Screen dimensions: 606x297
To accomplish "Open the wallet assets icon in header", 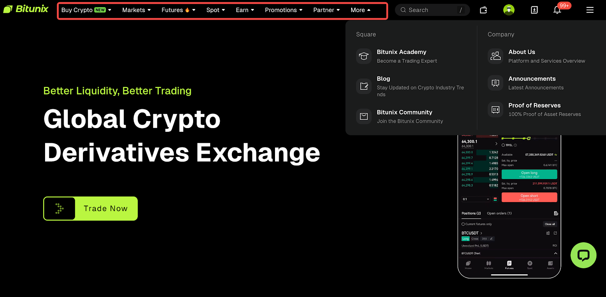I will point(483,10).
